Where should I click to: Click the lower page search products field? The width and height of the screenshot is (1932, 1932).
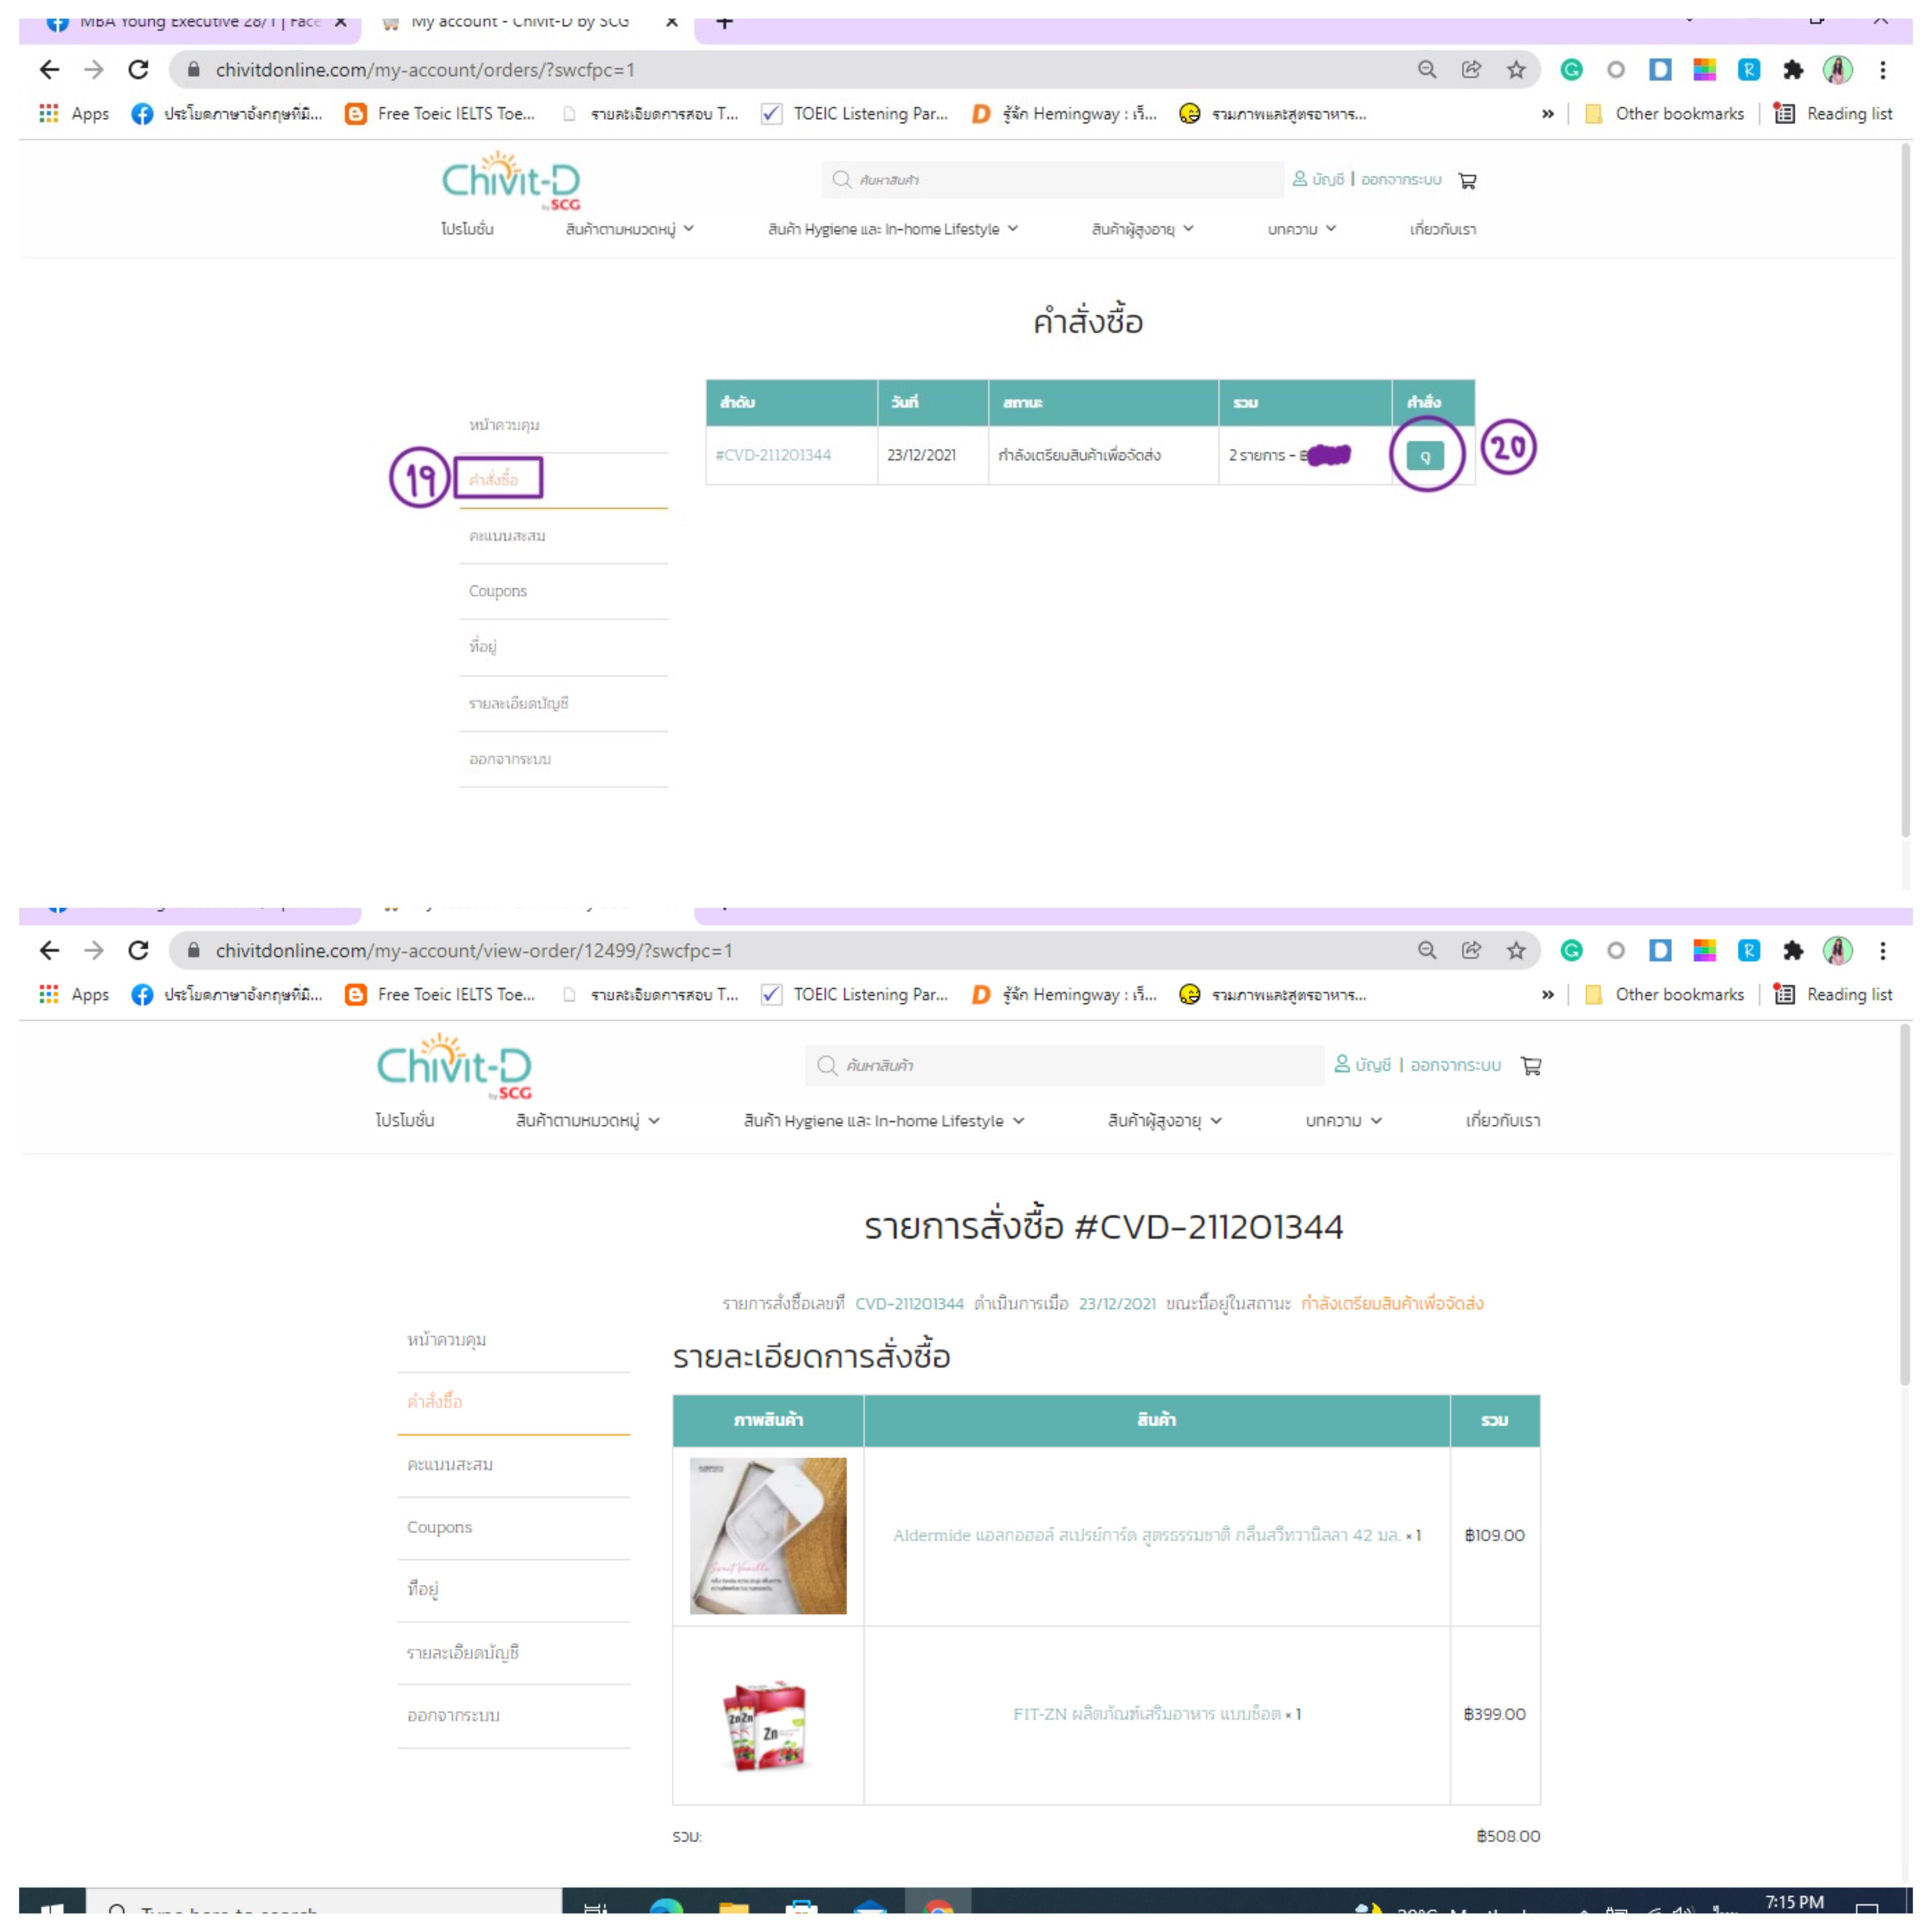[x=1064, y=1065]
